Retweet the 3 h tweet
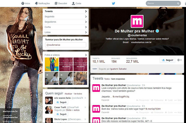The height and width of the screenshot is (123, 186). [x=157, y=100]
